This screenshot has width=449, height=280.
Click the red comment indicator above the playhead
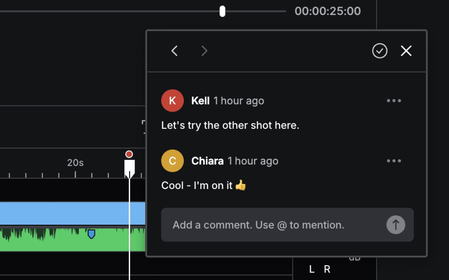(x=129, y=154)
